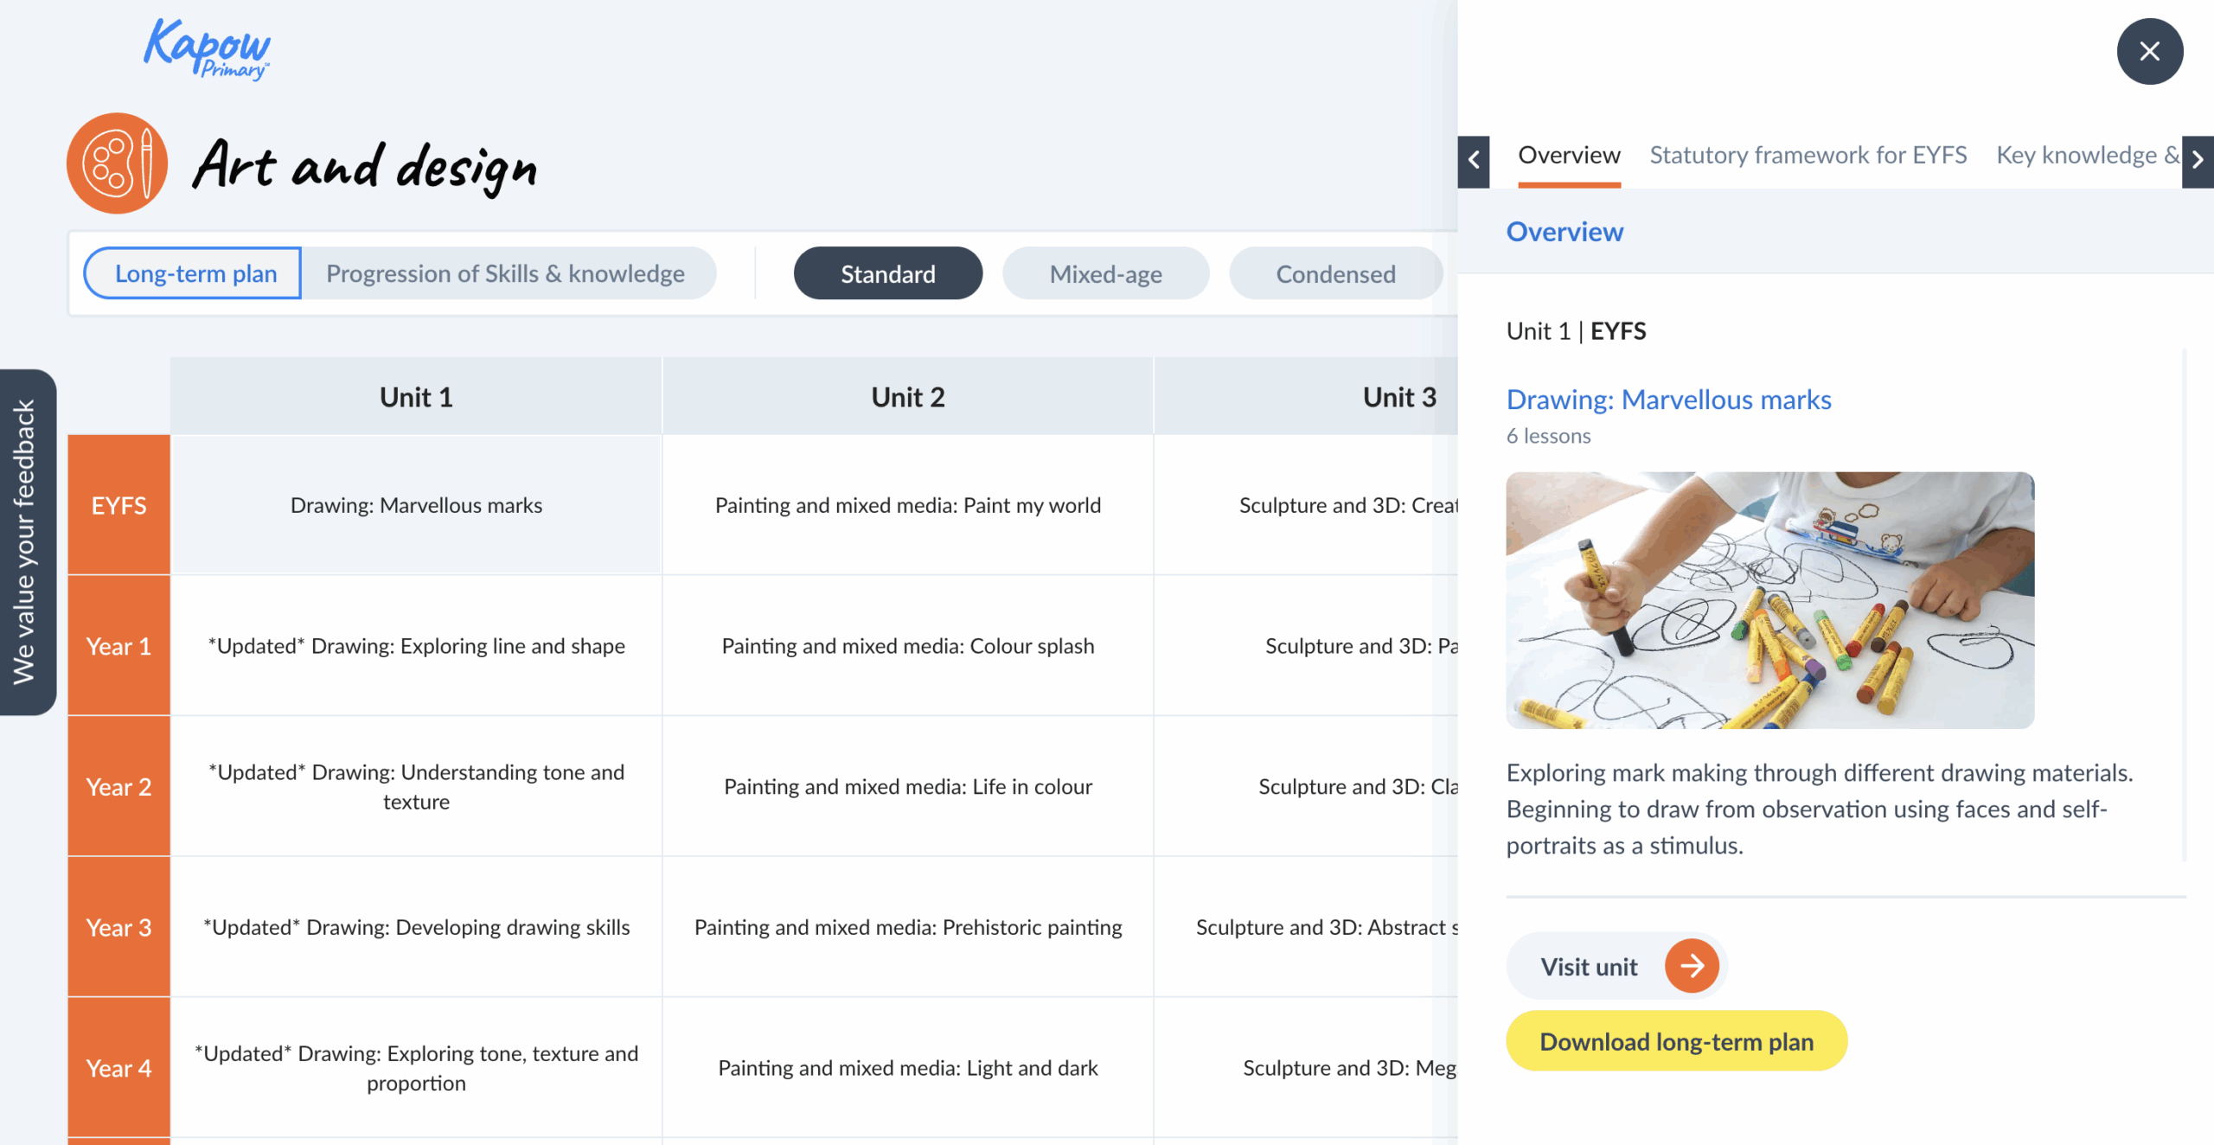Open the Year 4 Sculpture and 3D cell

pos(1306,1068)
